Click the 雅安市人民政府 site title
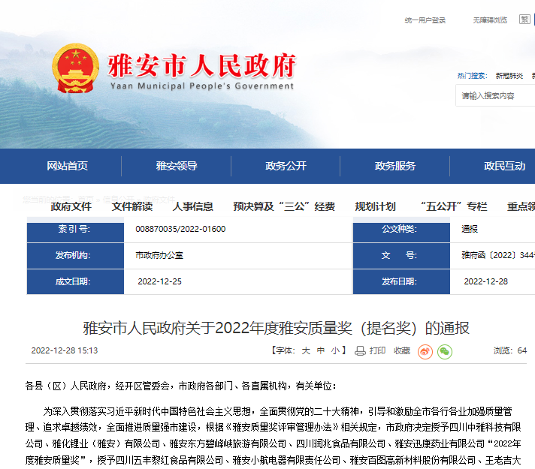Image resolution: width=535 pixels, height=469 pixels. [x=201, y=65]
